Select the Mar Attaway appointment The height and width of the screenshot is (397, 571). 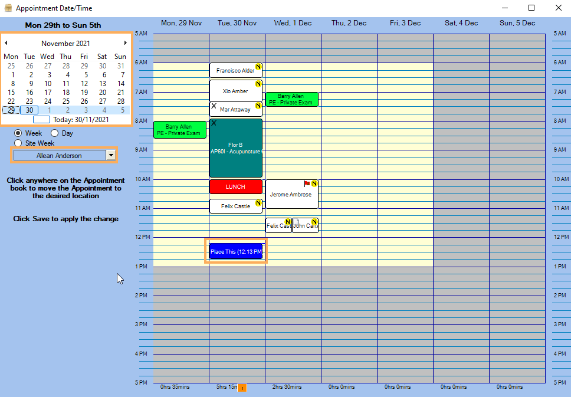(x=235, y=109)
